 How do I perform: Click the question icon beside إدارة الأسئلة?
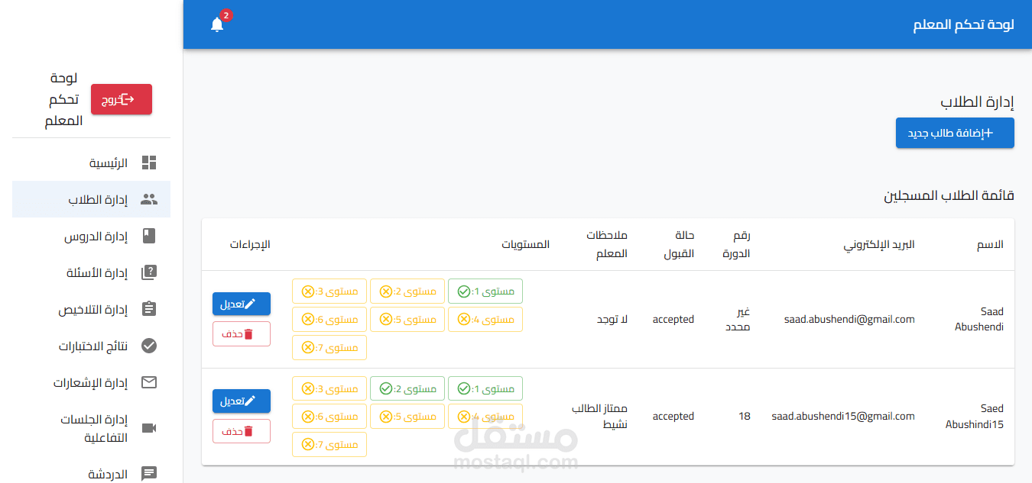(149, 272)
